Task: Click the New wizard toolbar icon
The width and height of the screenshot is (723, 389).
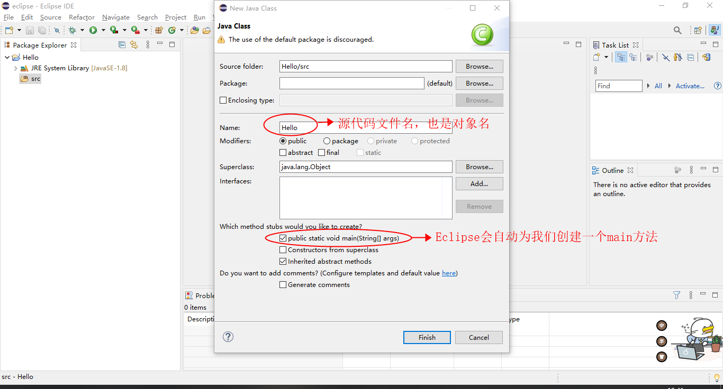Action: [x=9, y=30]
